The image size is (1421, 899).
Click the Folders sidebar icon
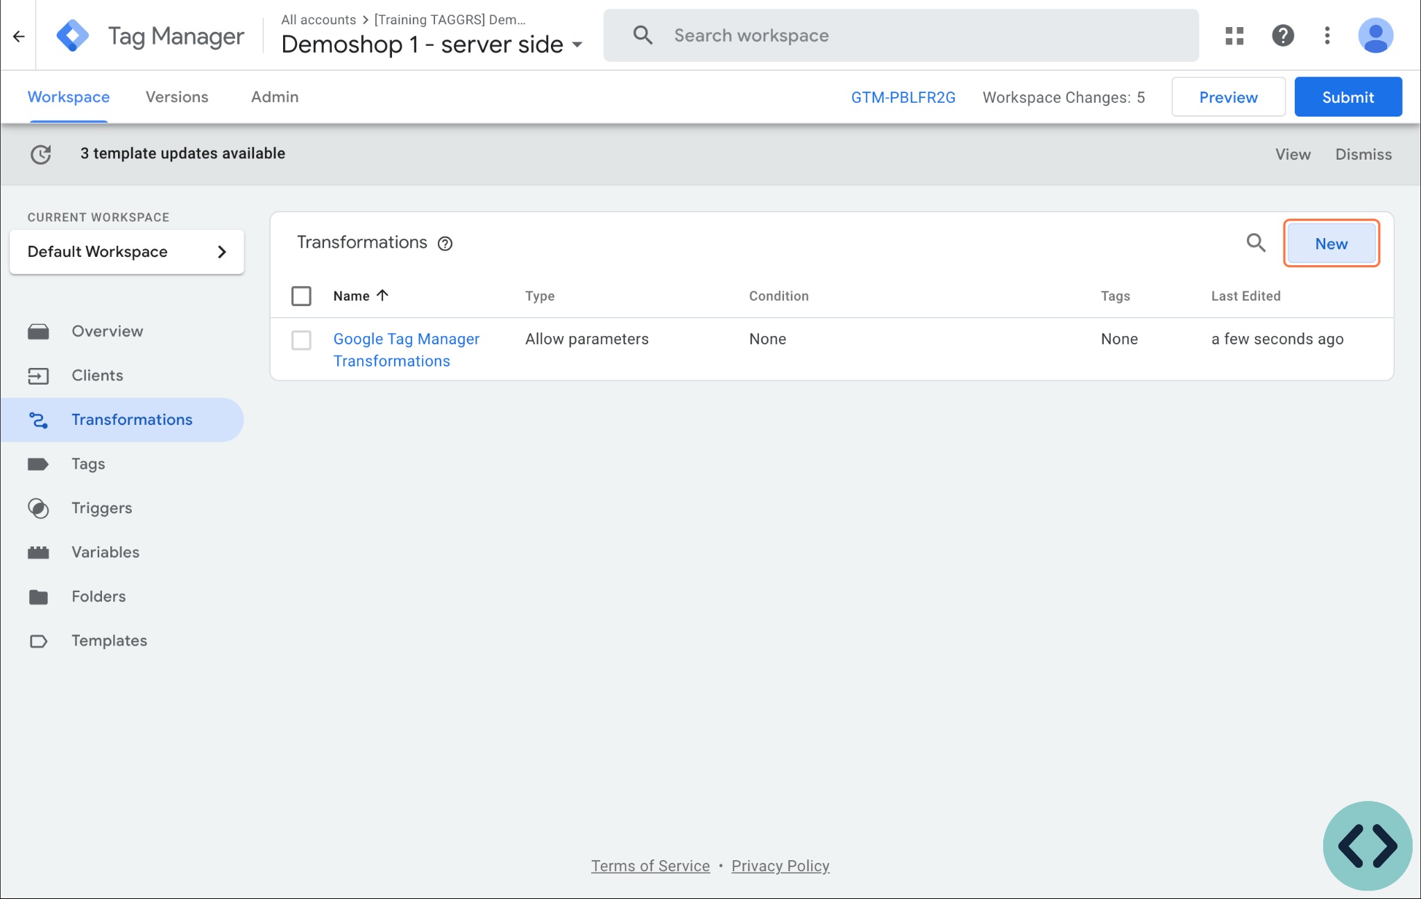[38, 597]
